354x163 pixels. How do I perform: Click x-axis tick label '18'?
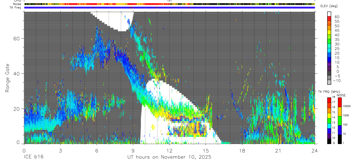[x=242, y=150]
